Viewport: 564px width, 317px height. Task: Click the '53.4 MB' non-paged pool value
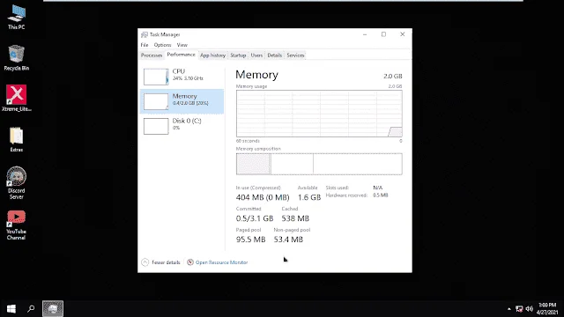(x=288, y=240)
